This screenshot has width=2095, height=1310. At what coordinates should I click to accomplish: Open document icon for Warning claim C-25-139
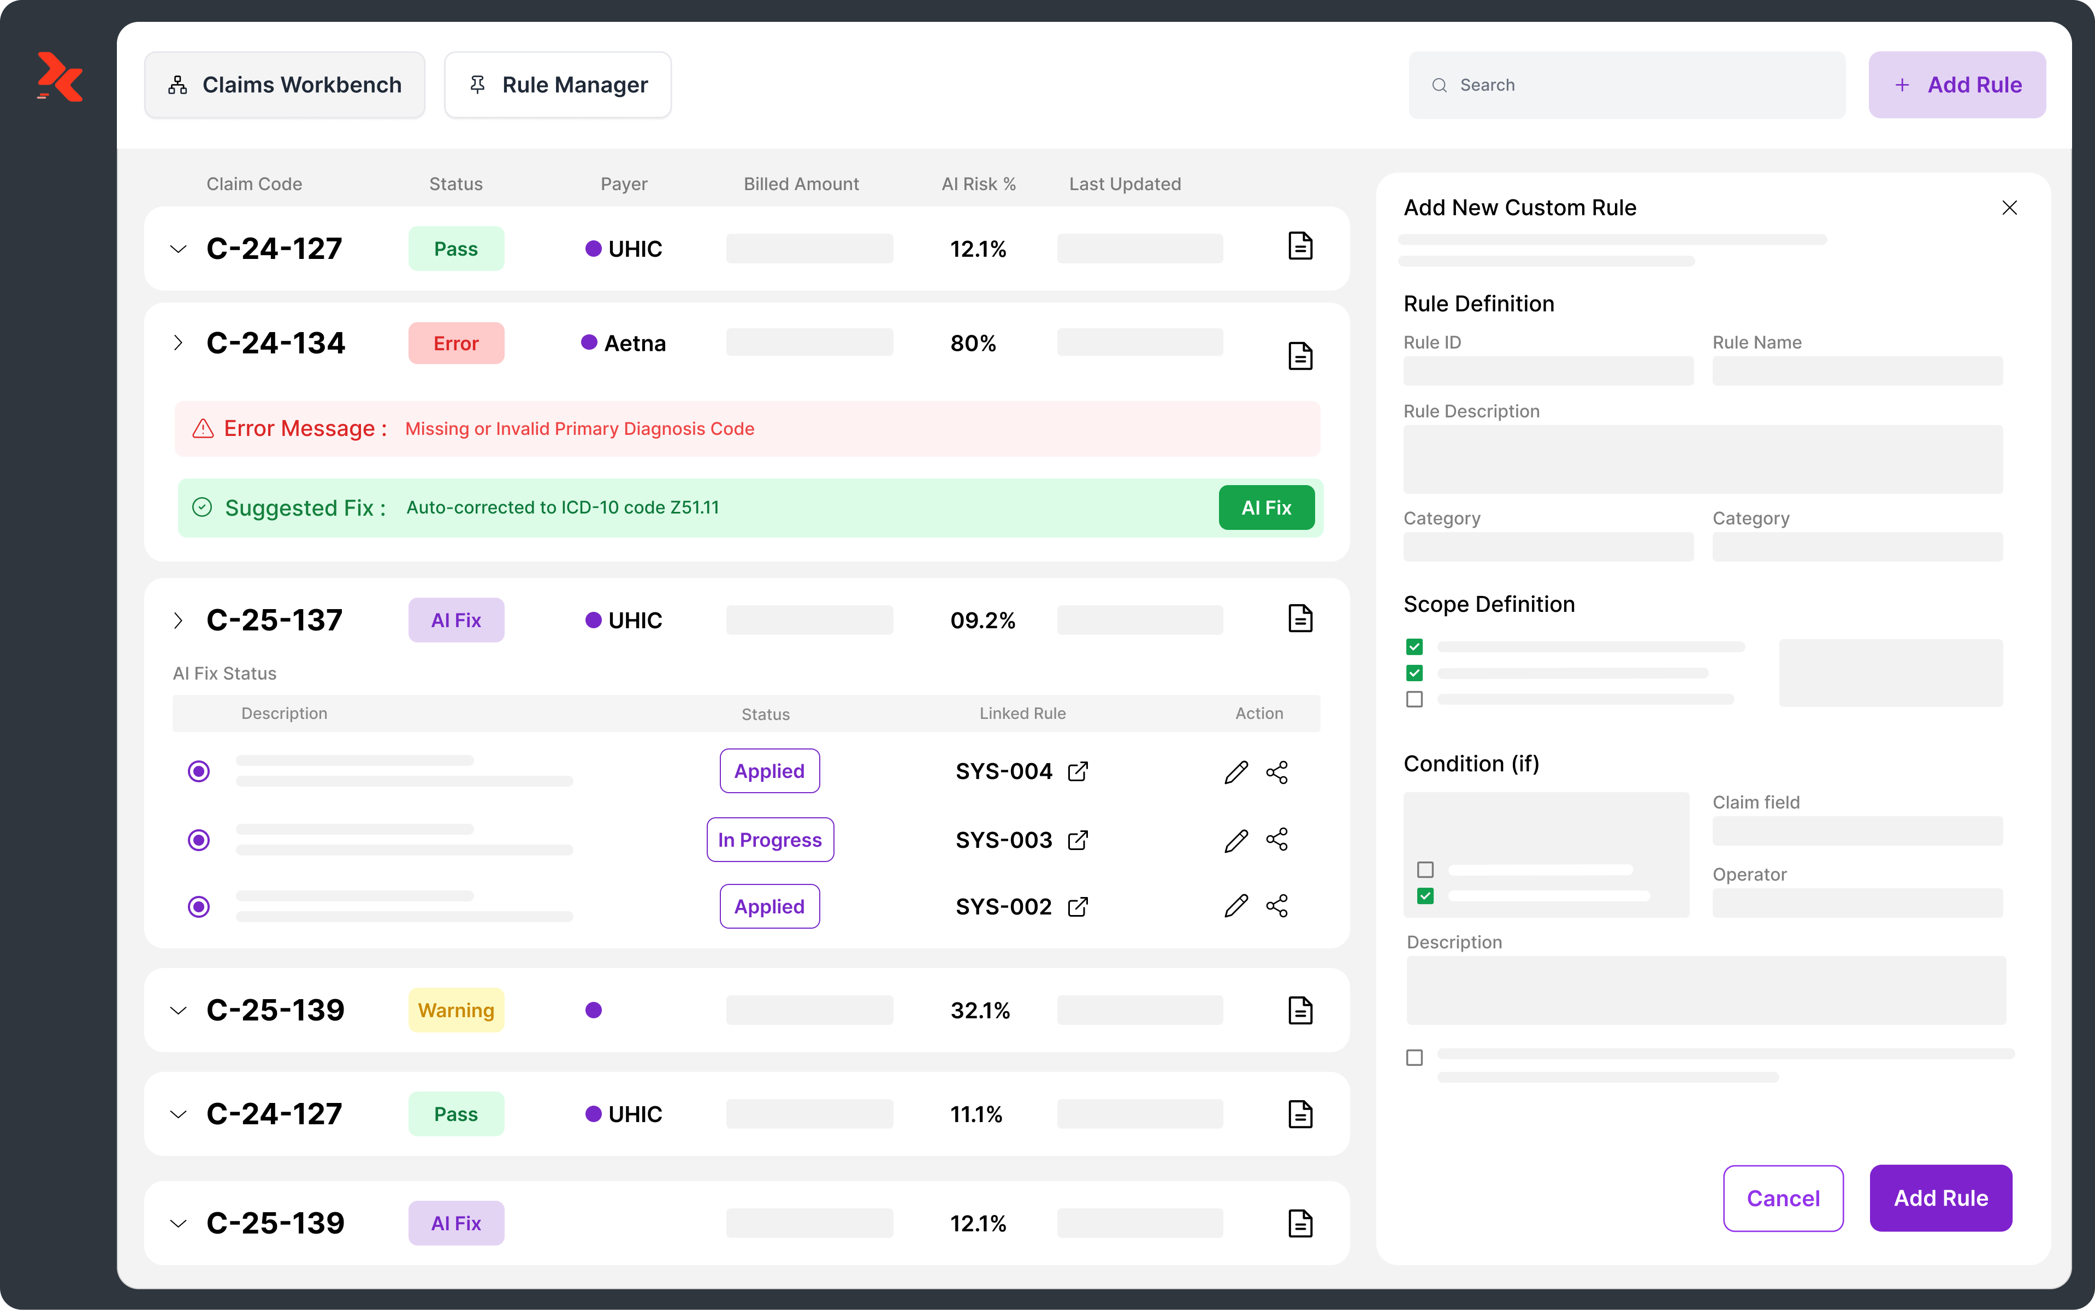coord(1300,1010)
